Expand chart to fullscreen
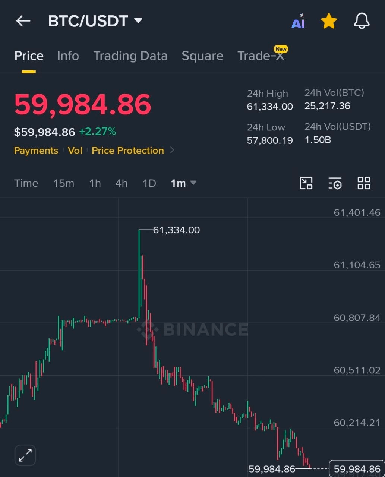The image size is (385, 477). [25, 455]
